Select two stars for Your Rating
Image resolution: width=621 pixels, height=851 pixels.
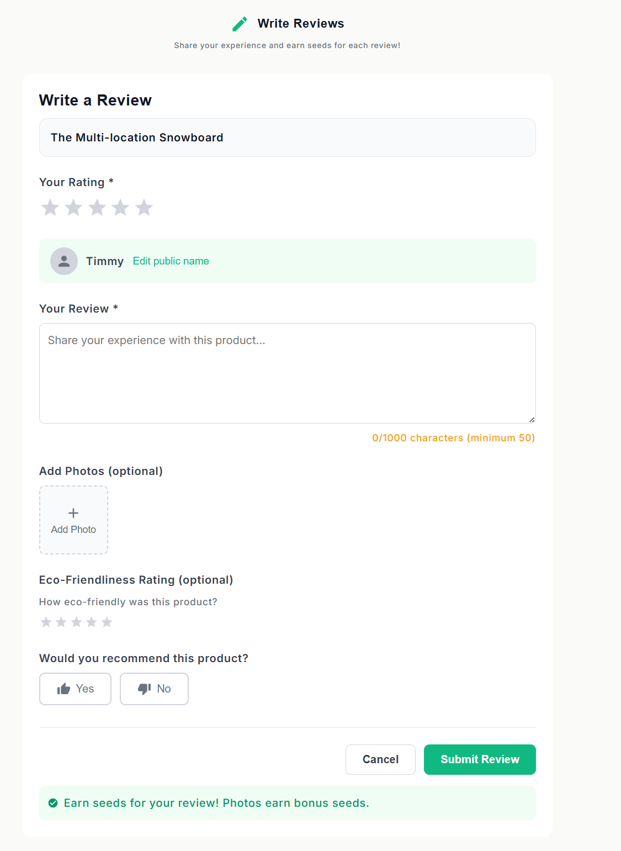pos(73,208)
